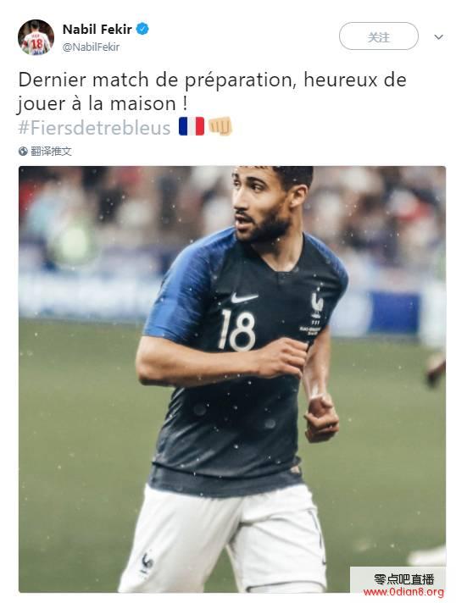Click the blue advertising board in background
Screen dimensions: 456x603
394,313
